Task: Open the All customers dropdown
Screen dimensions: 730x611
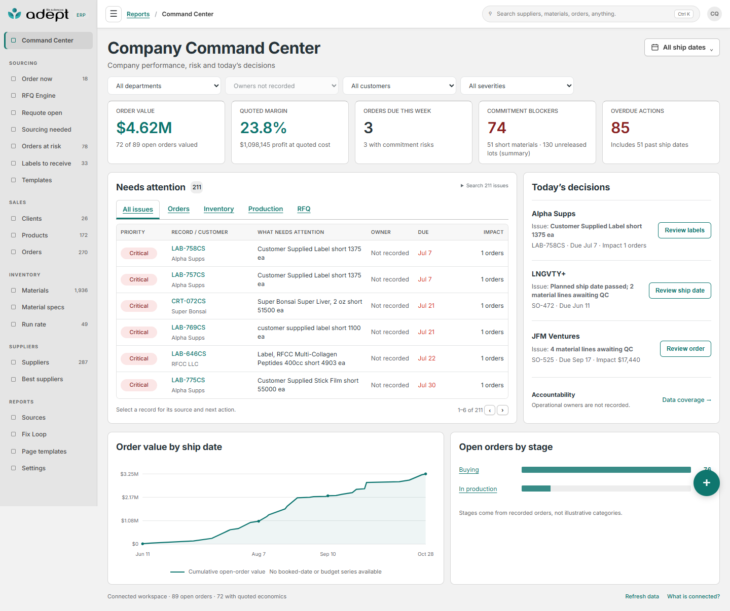Action: click(x=399, y=86)
